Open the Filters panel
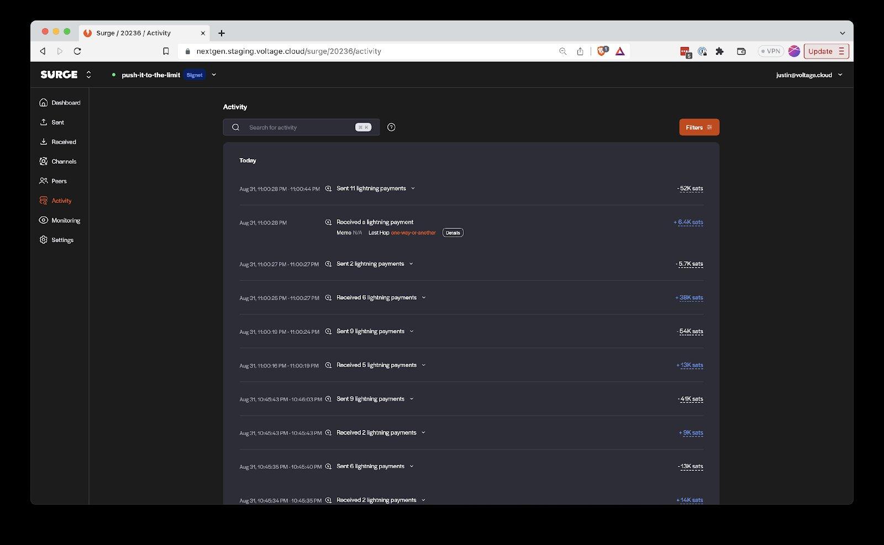This screenshot has height=545, width=884. point(698,127)
